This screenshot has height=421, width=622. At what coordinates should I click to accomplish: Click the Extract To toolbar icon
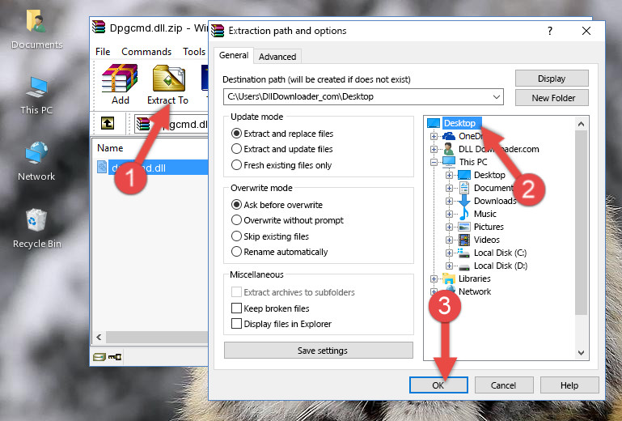click(168, 79)
